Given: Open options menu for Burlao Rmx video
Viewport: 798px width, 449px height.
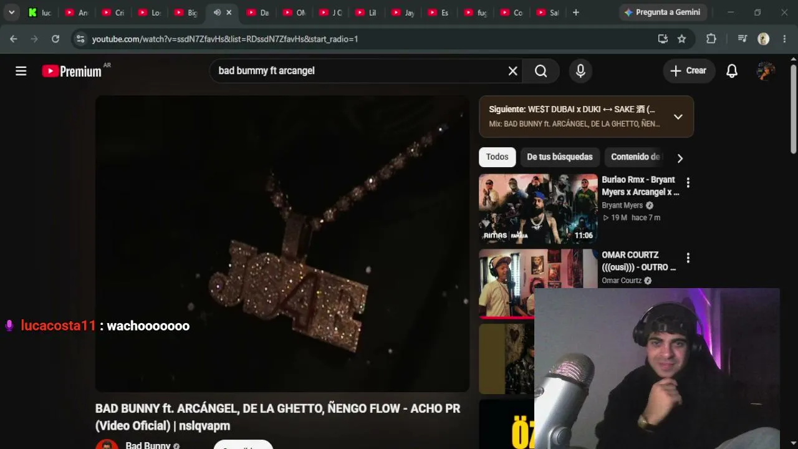Looking at the screenshot, I should 688,183.
